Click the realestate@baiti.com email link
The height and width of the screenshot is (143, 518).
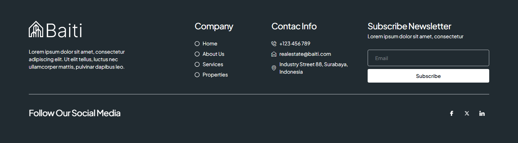click(x=305, y=54)
